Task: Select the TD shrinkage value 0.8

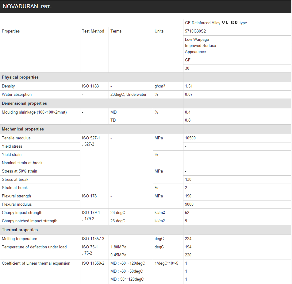Action: pyautogui.click(x=188, y=120)
